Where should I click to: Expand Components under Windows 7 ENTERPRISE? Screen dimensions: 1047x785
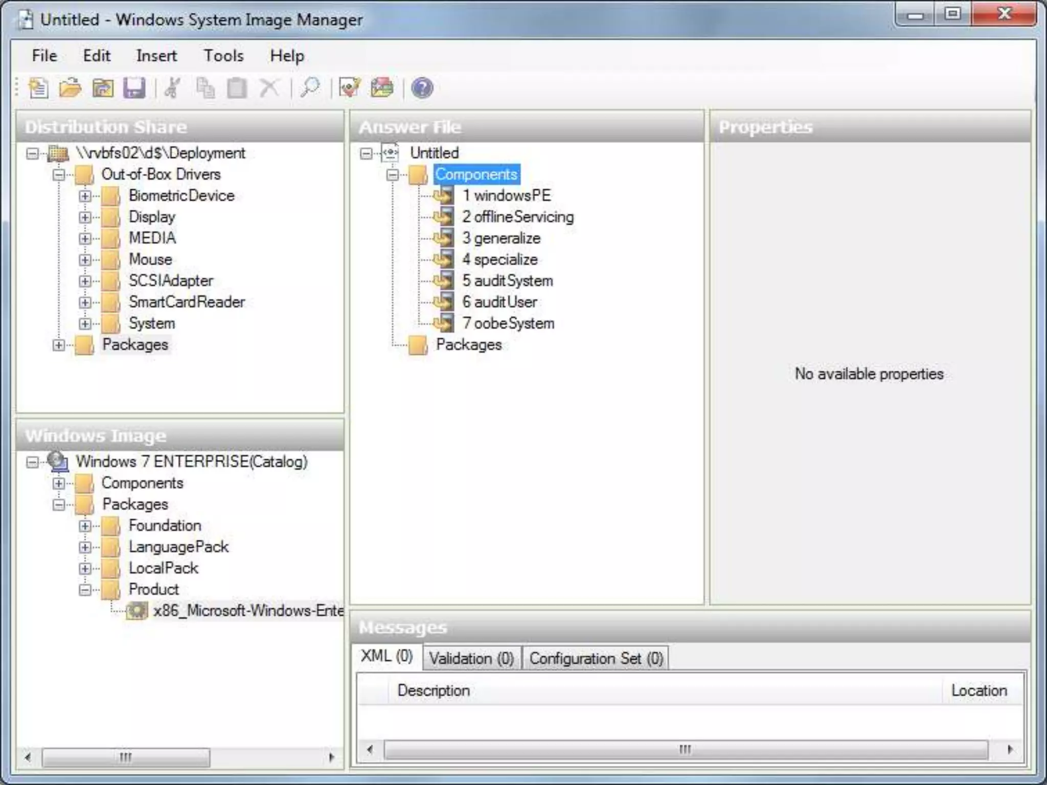59,483
